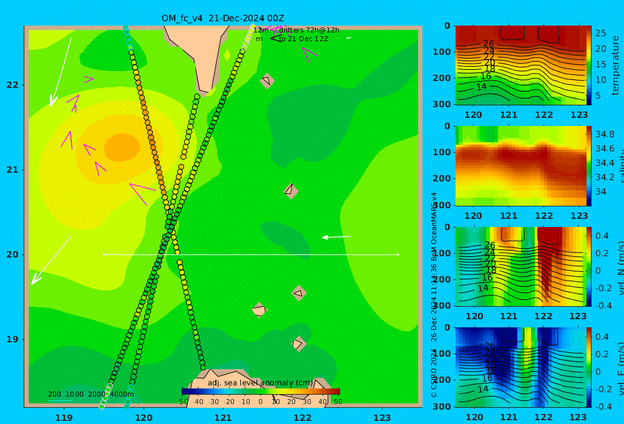
Task: Click latitude tick label 22 on the map
Action: [x=12, y=85]
